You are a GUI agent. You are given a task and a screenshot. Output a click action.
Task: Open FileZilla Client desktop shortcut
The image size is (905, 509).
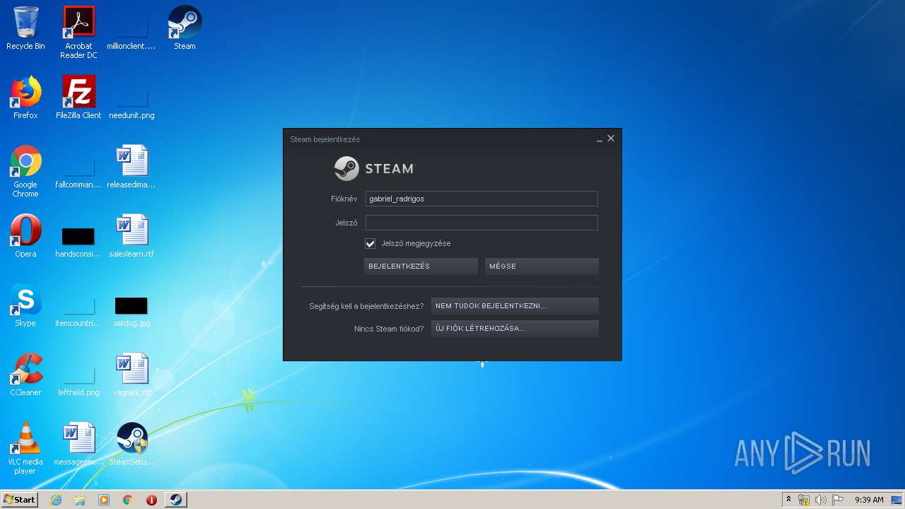78,98
